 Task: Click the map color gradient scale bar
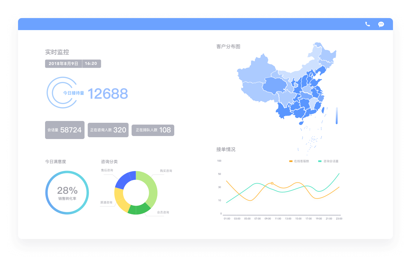pos(337,116)
